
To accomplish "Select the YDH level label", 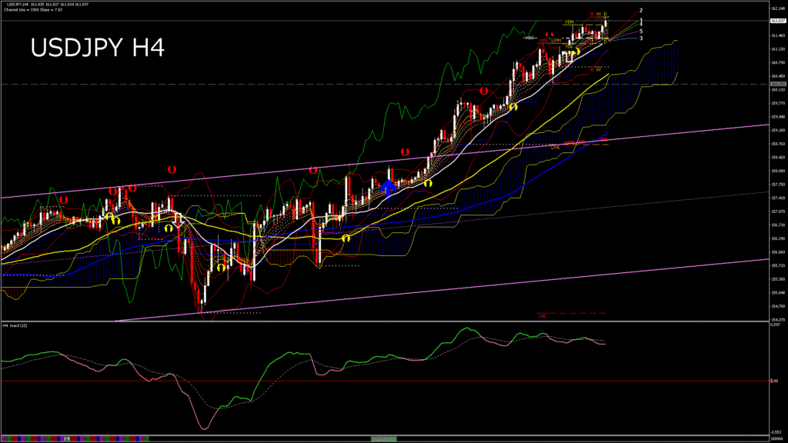I will tap(569, 22).
